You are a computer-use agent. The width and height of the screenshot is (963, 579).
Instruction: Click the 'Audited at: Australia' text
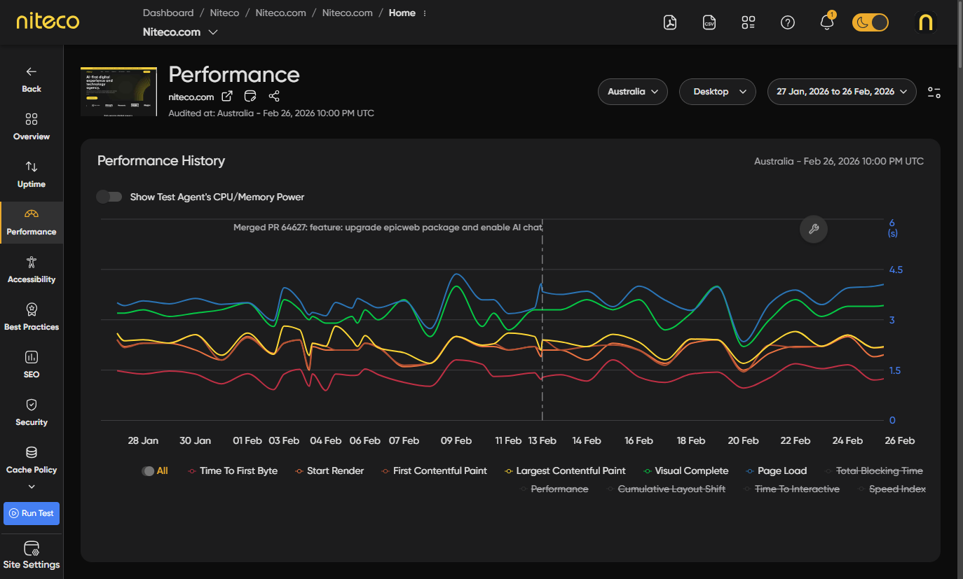[x=271, y=113]
